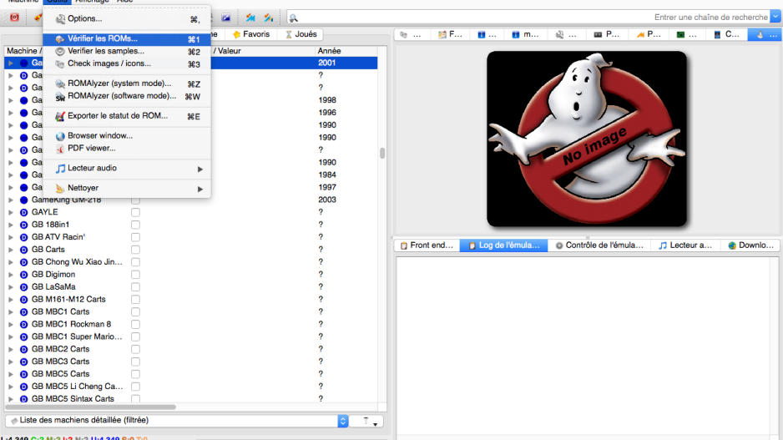
Task: Click the wrench icon beside Options...
Action: click(60, 19)
